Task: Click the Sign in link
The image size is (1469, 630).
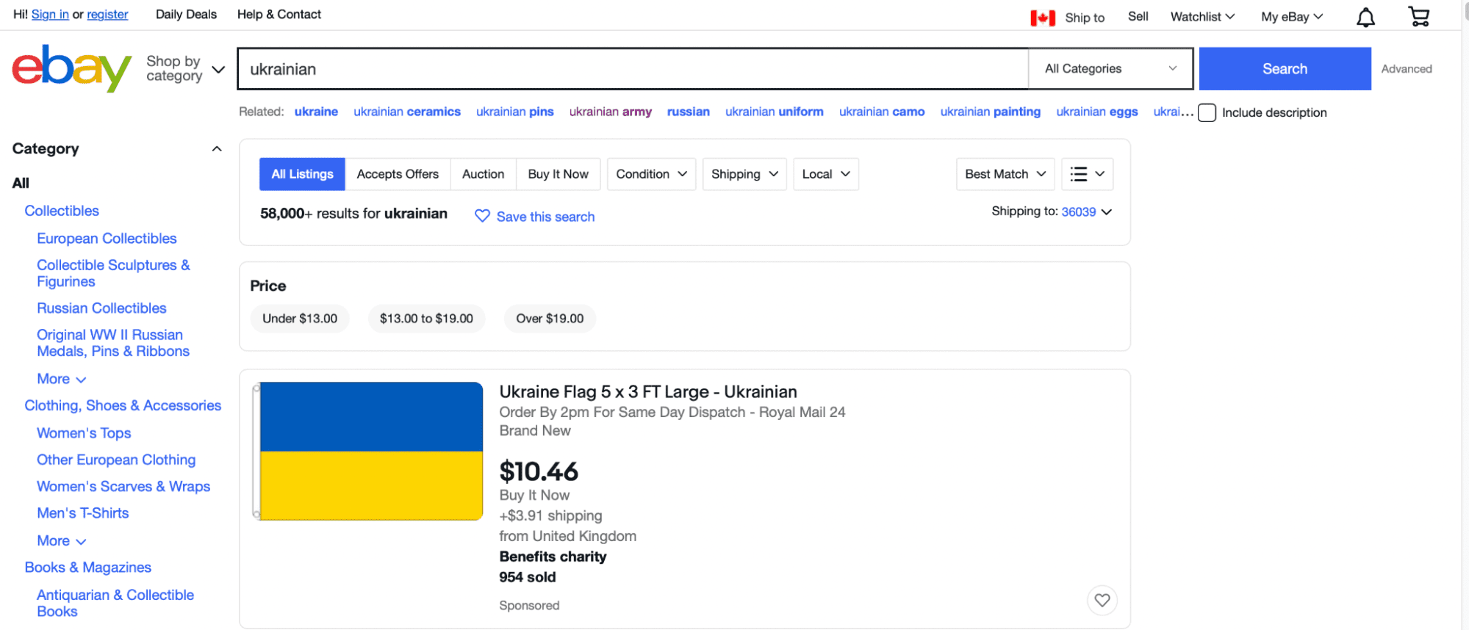Action: [50, 14]
